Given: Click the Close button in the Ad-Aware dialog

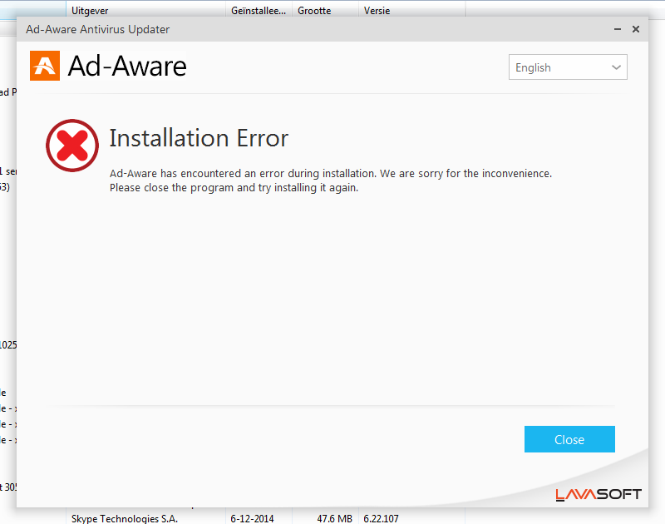Looking at the screenshot, I should pos(569,439).
